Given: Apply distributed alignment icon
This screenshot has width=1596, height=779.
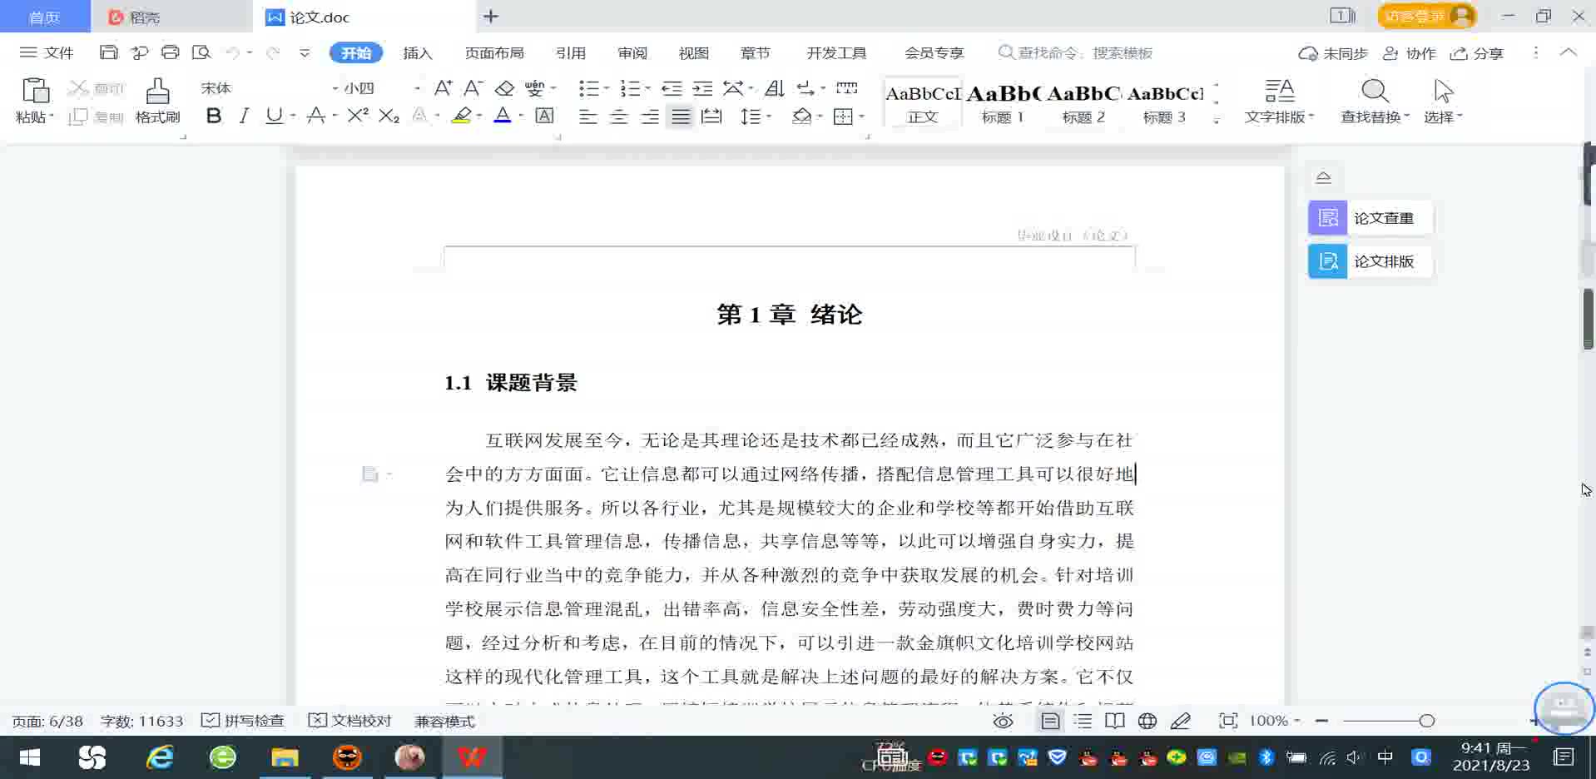Looking at the screenshot, I should 711,117.
